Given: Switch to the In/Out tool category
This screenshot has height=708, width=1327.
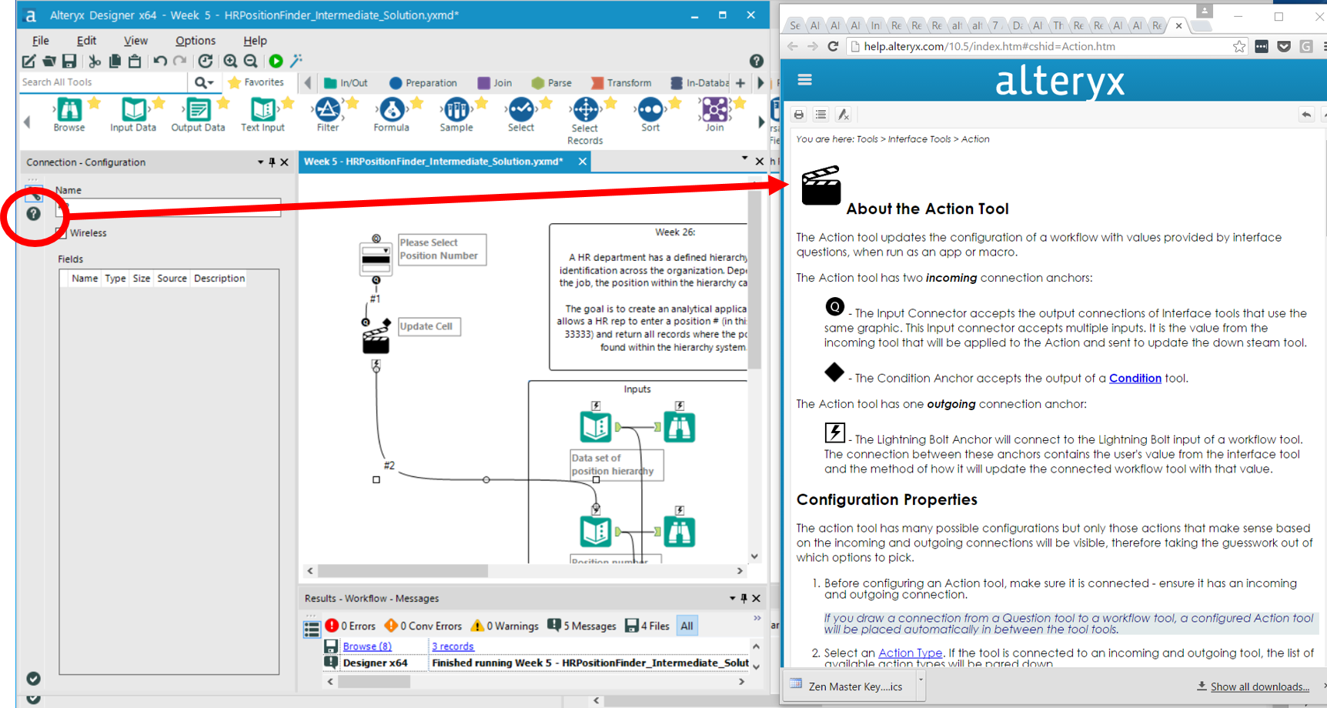Looking at the screenshot, I should tap(346, 82).
